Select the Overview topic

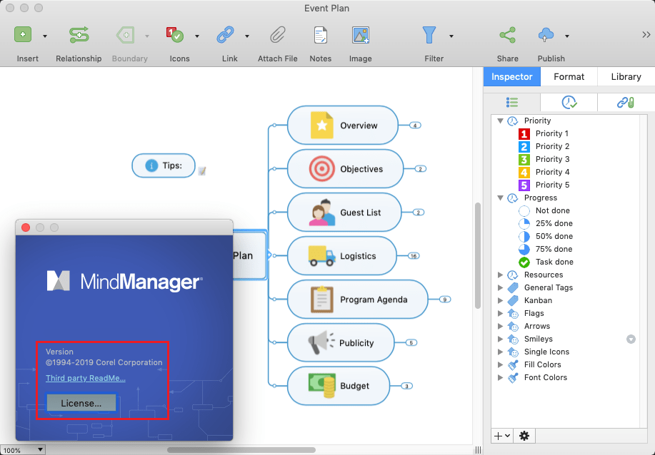pos(343,125)
